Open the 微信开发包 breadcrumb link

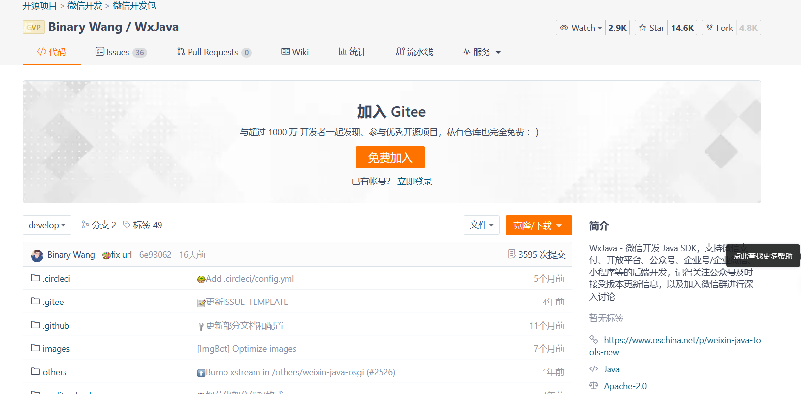[x=134, y=6]
